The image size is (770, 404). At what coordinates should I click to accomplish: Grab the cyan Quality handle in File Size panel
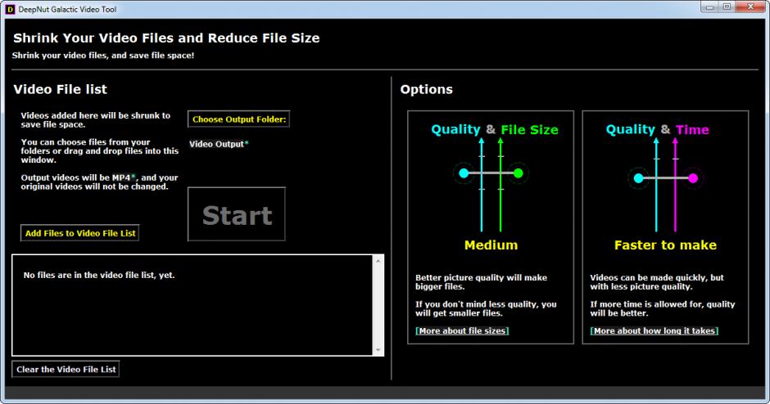click(464, 173)
